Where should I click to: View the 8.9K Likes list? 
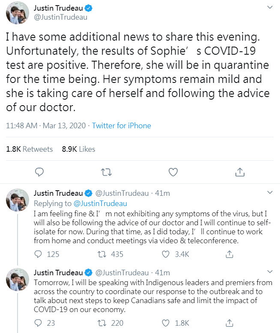point(78,149)
